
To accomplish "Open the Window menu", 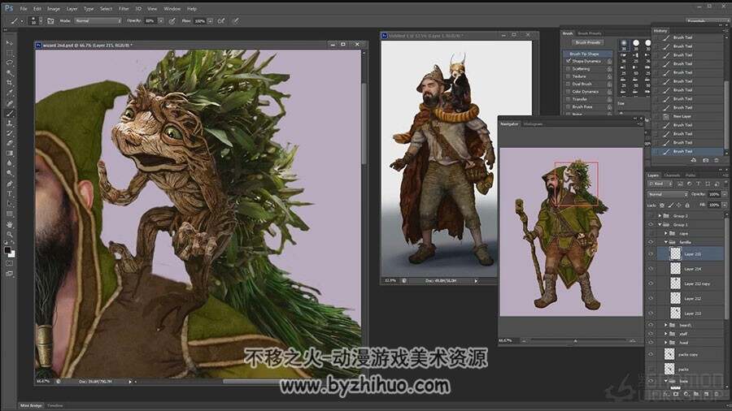I will tap(172, 8).
